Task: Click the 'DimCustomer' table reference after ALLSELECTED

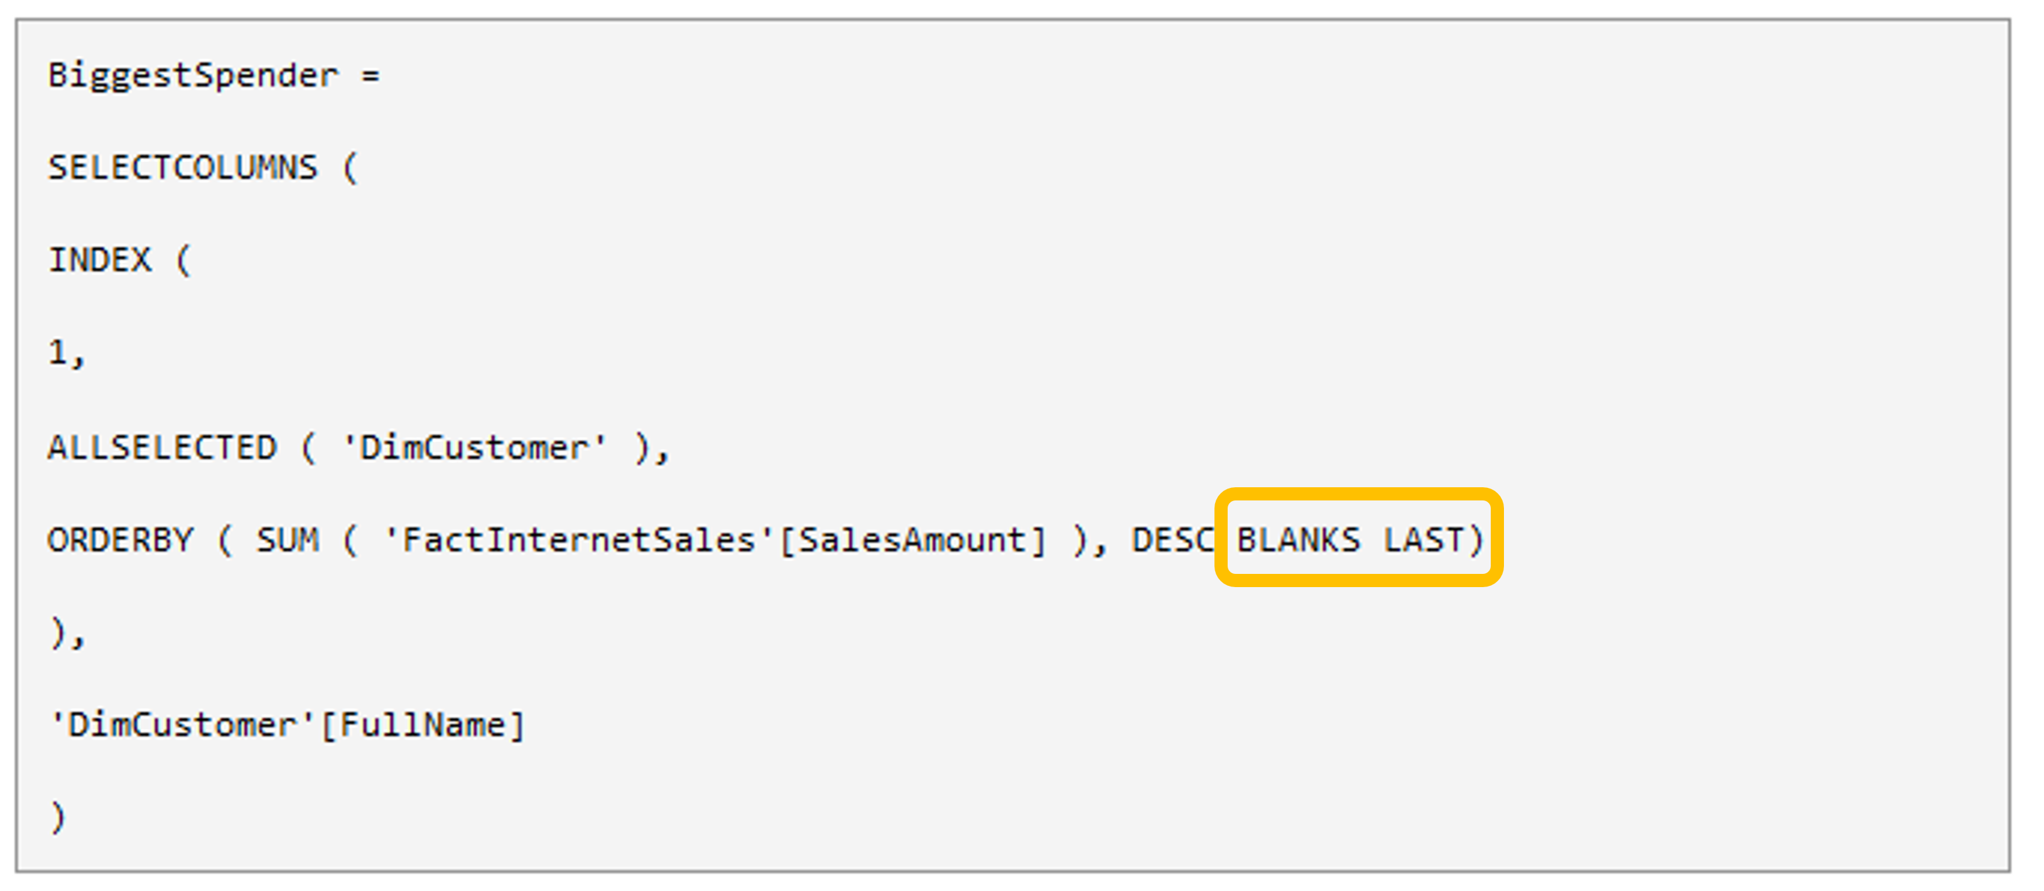Action: tap(475, 446)
